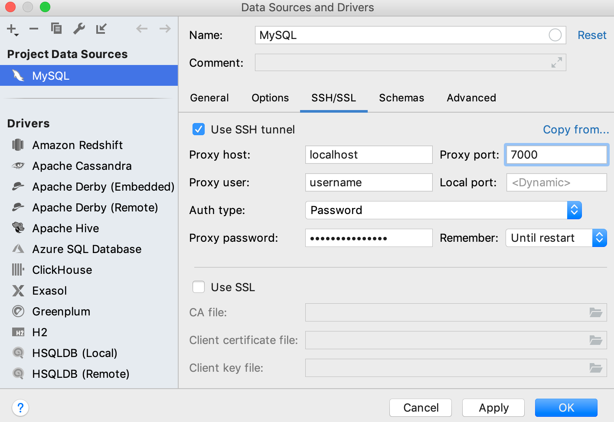This screenshot has height=422, width=614.
Task: Switch to the Schemas tab
Action: (x=402, y=98)
